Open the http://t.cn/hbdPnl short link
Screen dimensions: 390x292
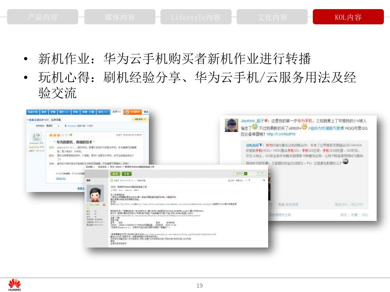281,134
